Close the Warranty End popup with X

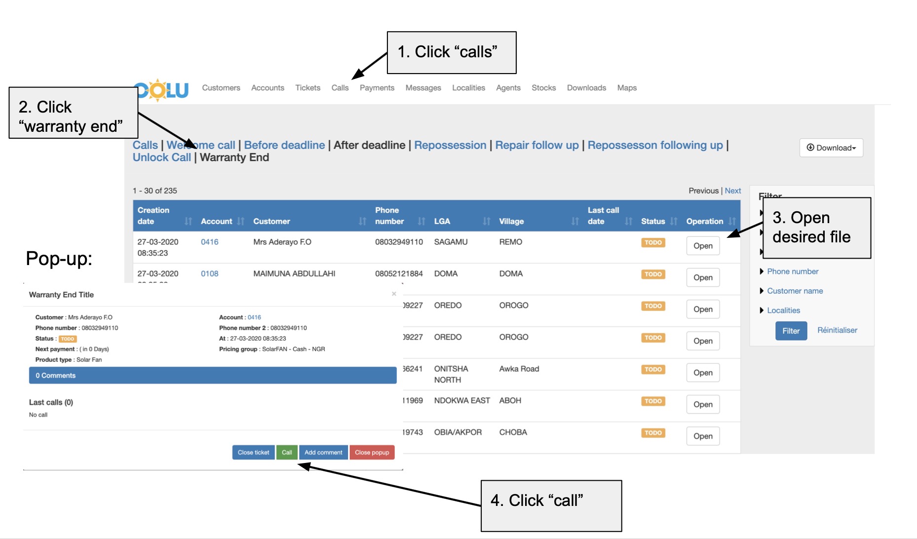[x=394, y=294]
